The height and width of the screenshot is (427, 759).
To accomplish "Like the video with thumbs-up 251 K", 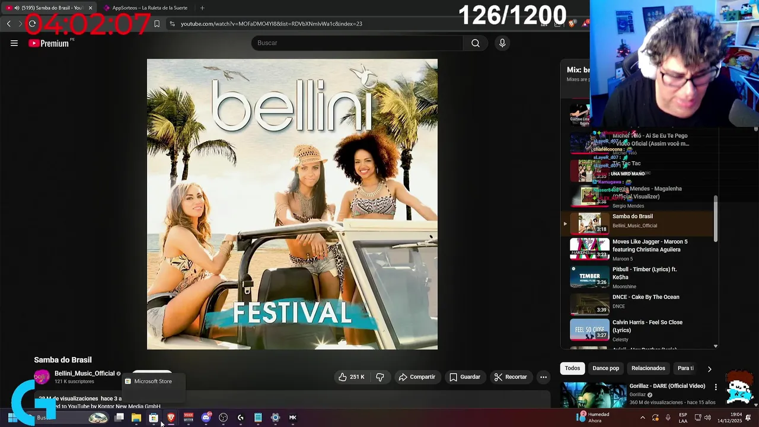I will [x=352, y=377].
